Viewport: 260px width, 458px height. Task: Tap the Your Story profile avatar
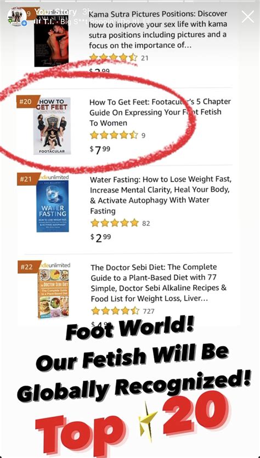17,17
